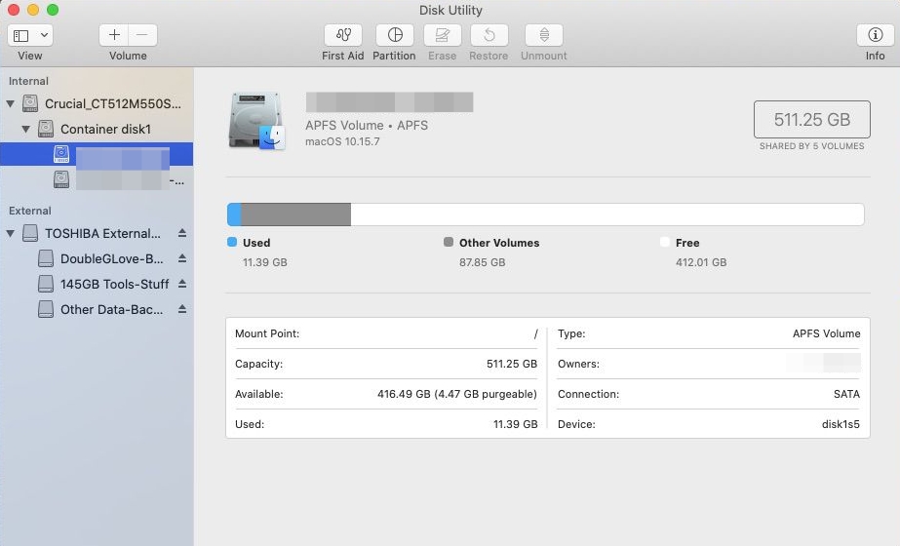Click the Volume label in toolbar
Image resolution: width=900 pixels, height=546 pixels.
[x=128, y=56]
